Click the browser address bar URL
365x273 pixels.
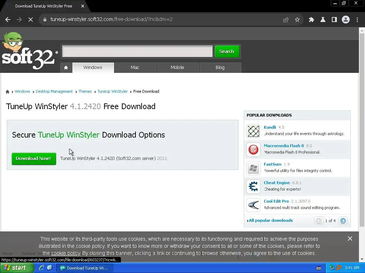point(112,20)
